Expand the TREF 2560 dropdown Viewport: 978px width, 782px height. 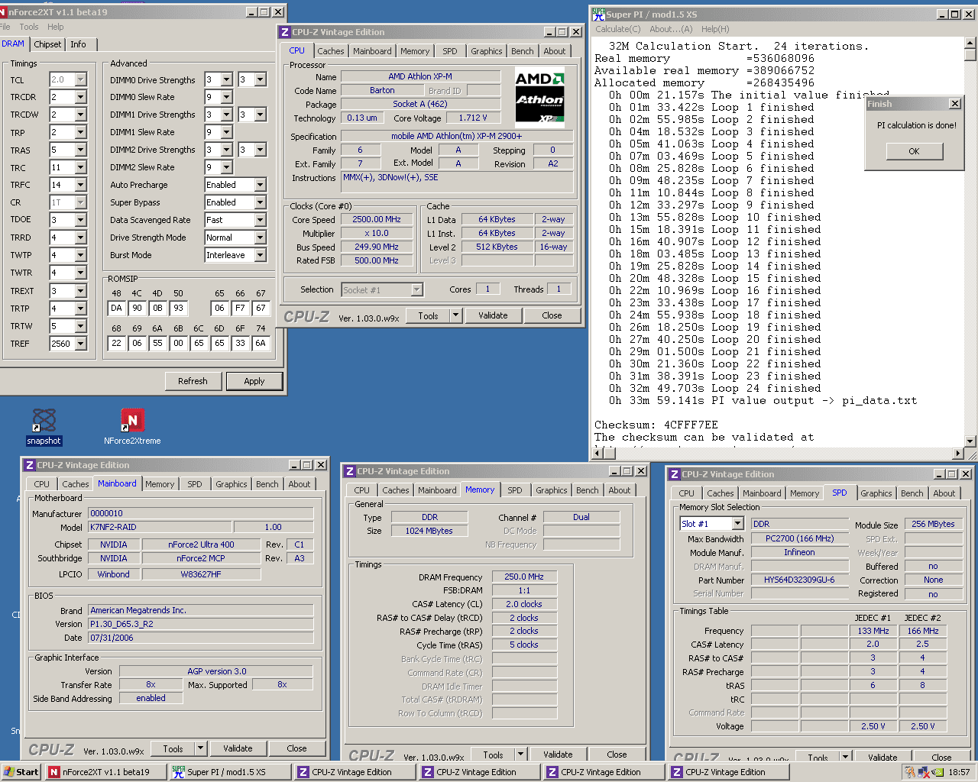(80, 344)
